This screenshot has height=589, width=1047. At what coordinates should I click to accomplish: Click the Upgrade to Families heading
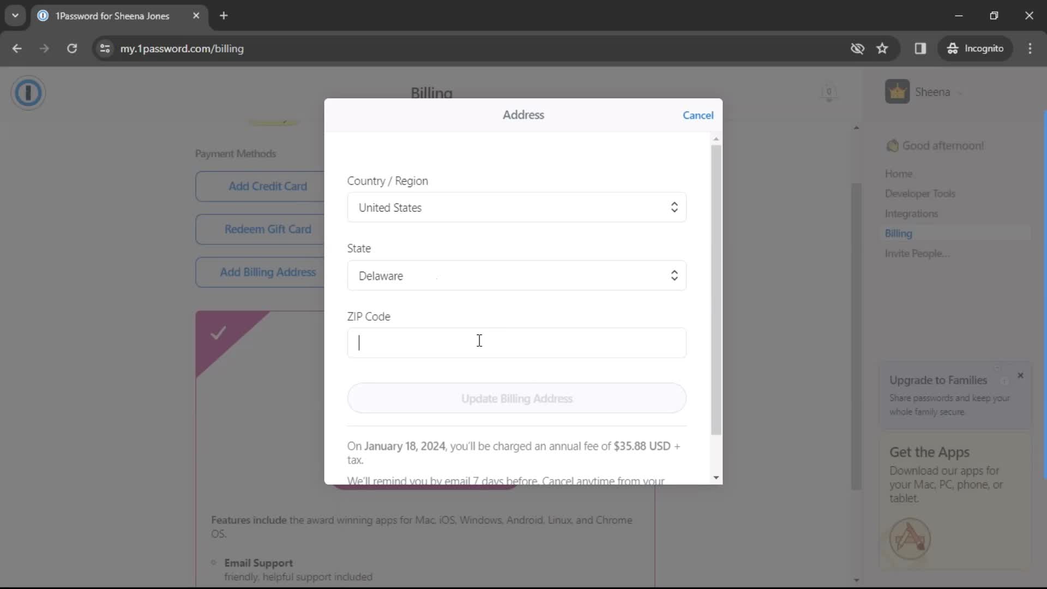[938, 380]
